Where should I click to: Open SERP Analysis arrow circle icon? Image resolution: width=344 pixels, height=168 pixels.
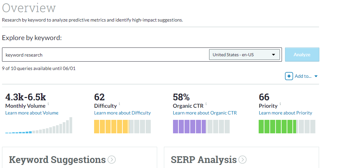[242, 160]
